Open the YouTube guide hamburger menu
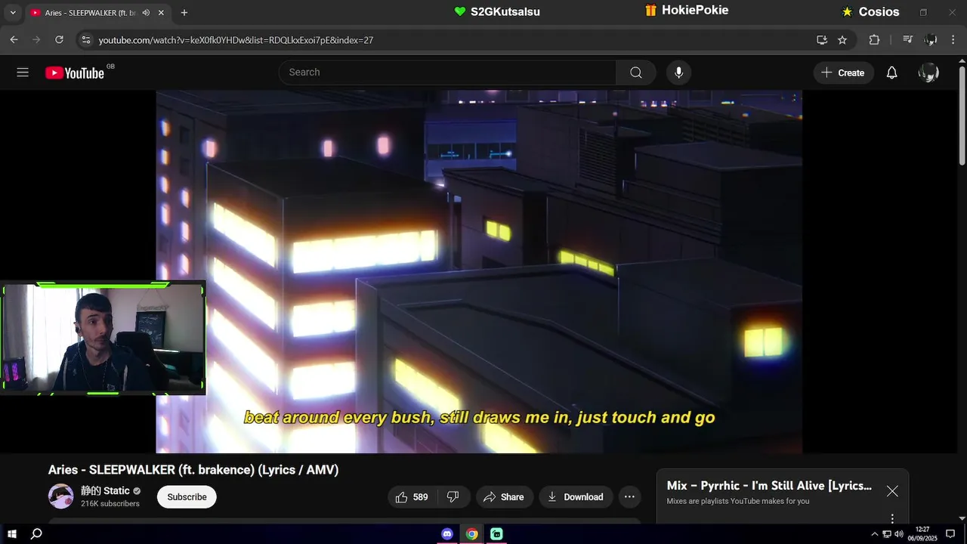 click(x=23, y=73)
